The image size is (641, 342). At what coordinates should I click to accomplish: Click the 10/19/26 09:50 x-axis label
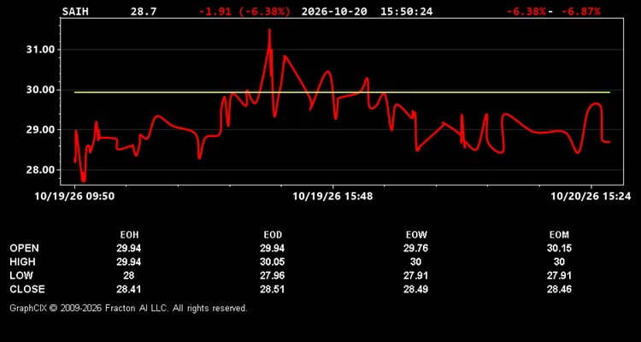74,197
